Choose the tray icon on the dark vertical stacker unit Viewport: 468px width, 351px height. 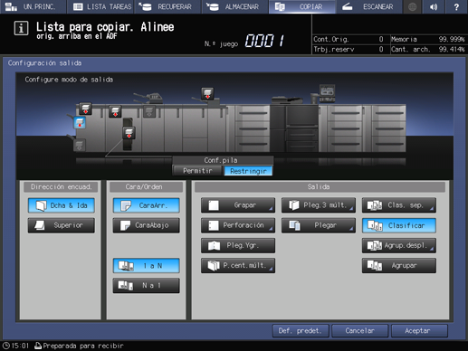pyautogui.click(x=129, y=133)
